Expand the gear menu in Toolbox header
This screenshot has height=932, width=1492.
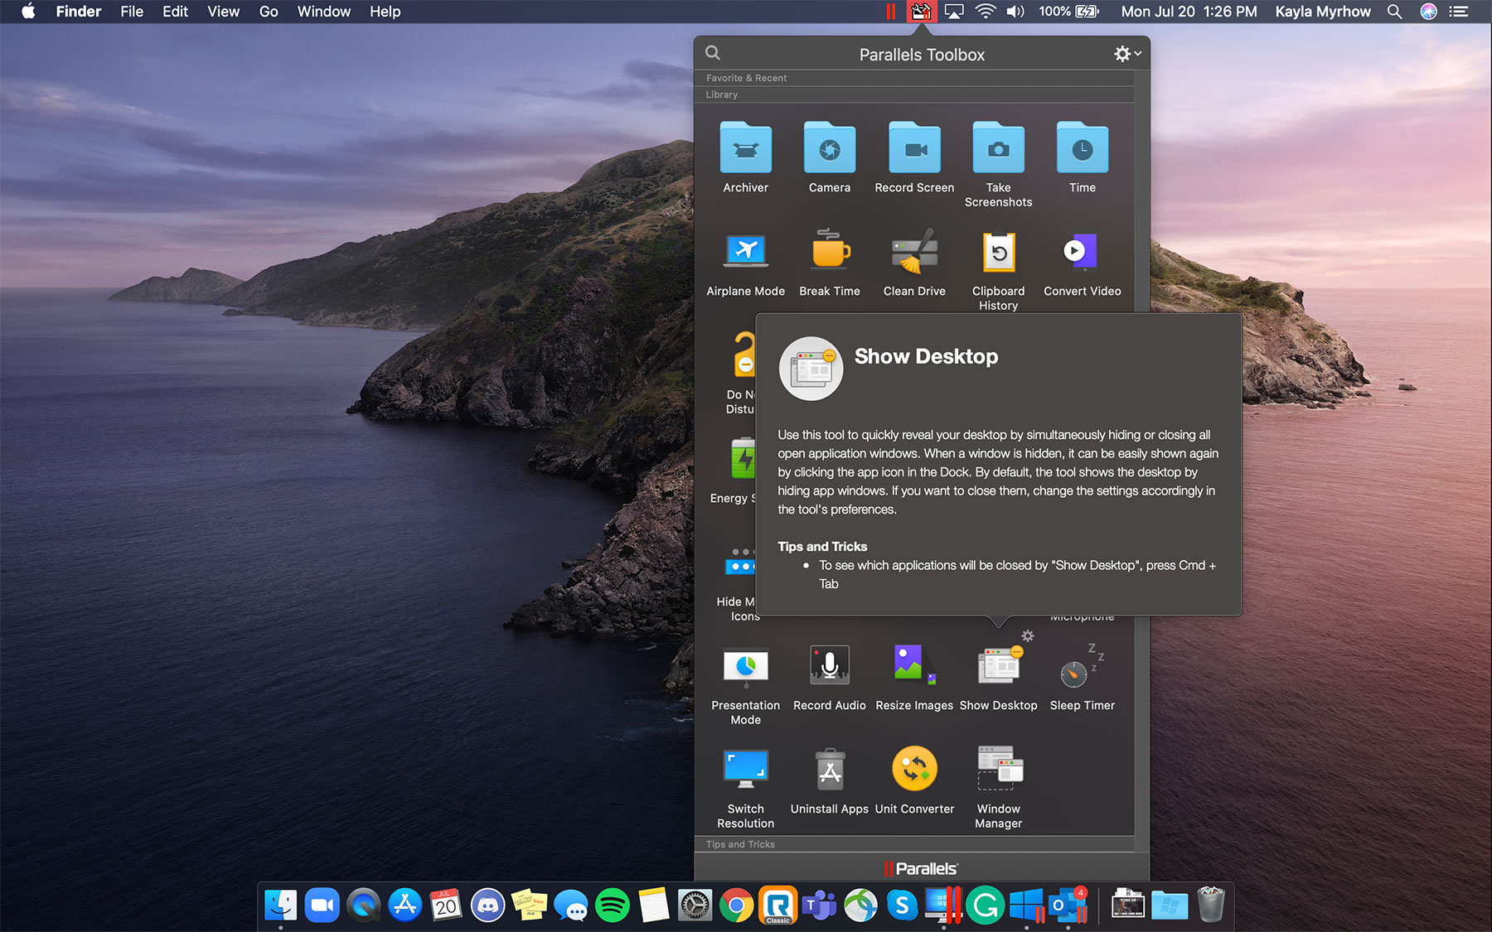(1126, 53)
